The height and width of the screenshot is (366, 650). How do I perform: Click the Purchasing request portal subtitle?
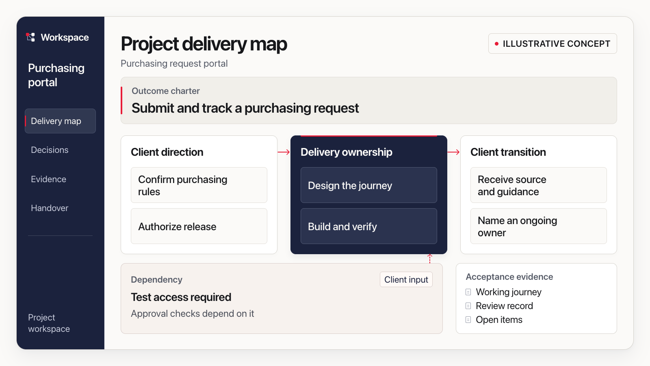[174, 63]
